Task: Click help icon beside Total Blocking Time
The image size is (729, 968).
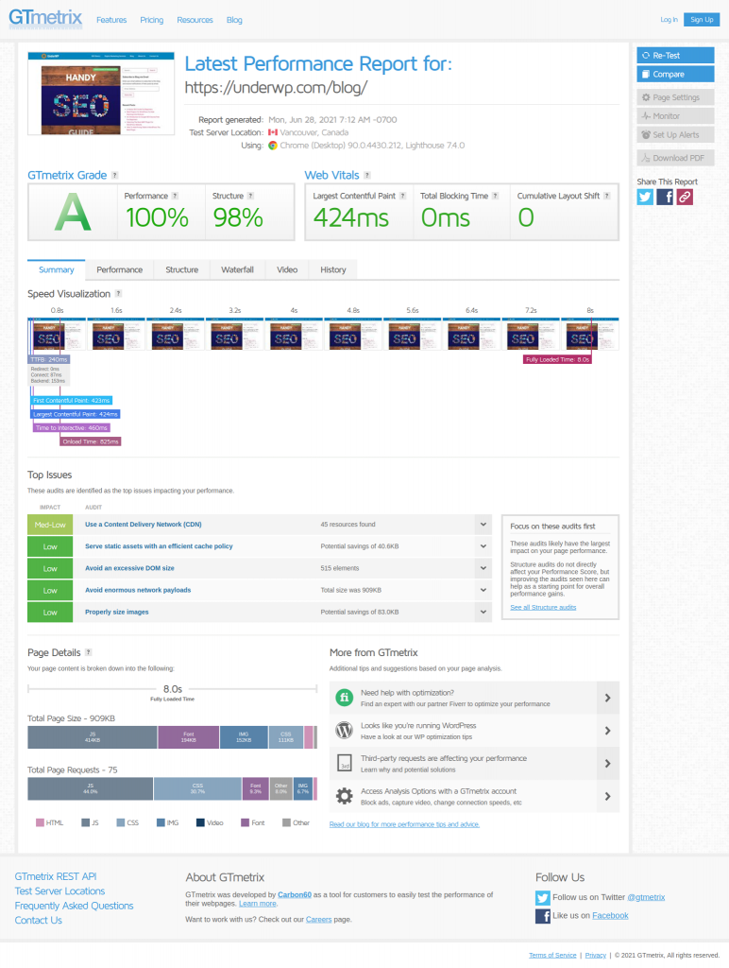Action: click(495, 196)
